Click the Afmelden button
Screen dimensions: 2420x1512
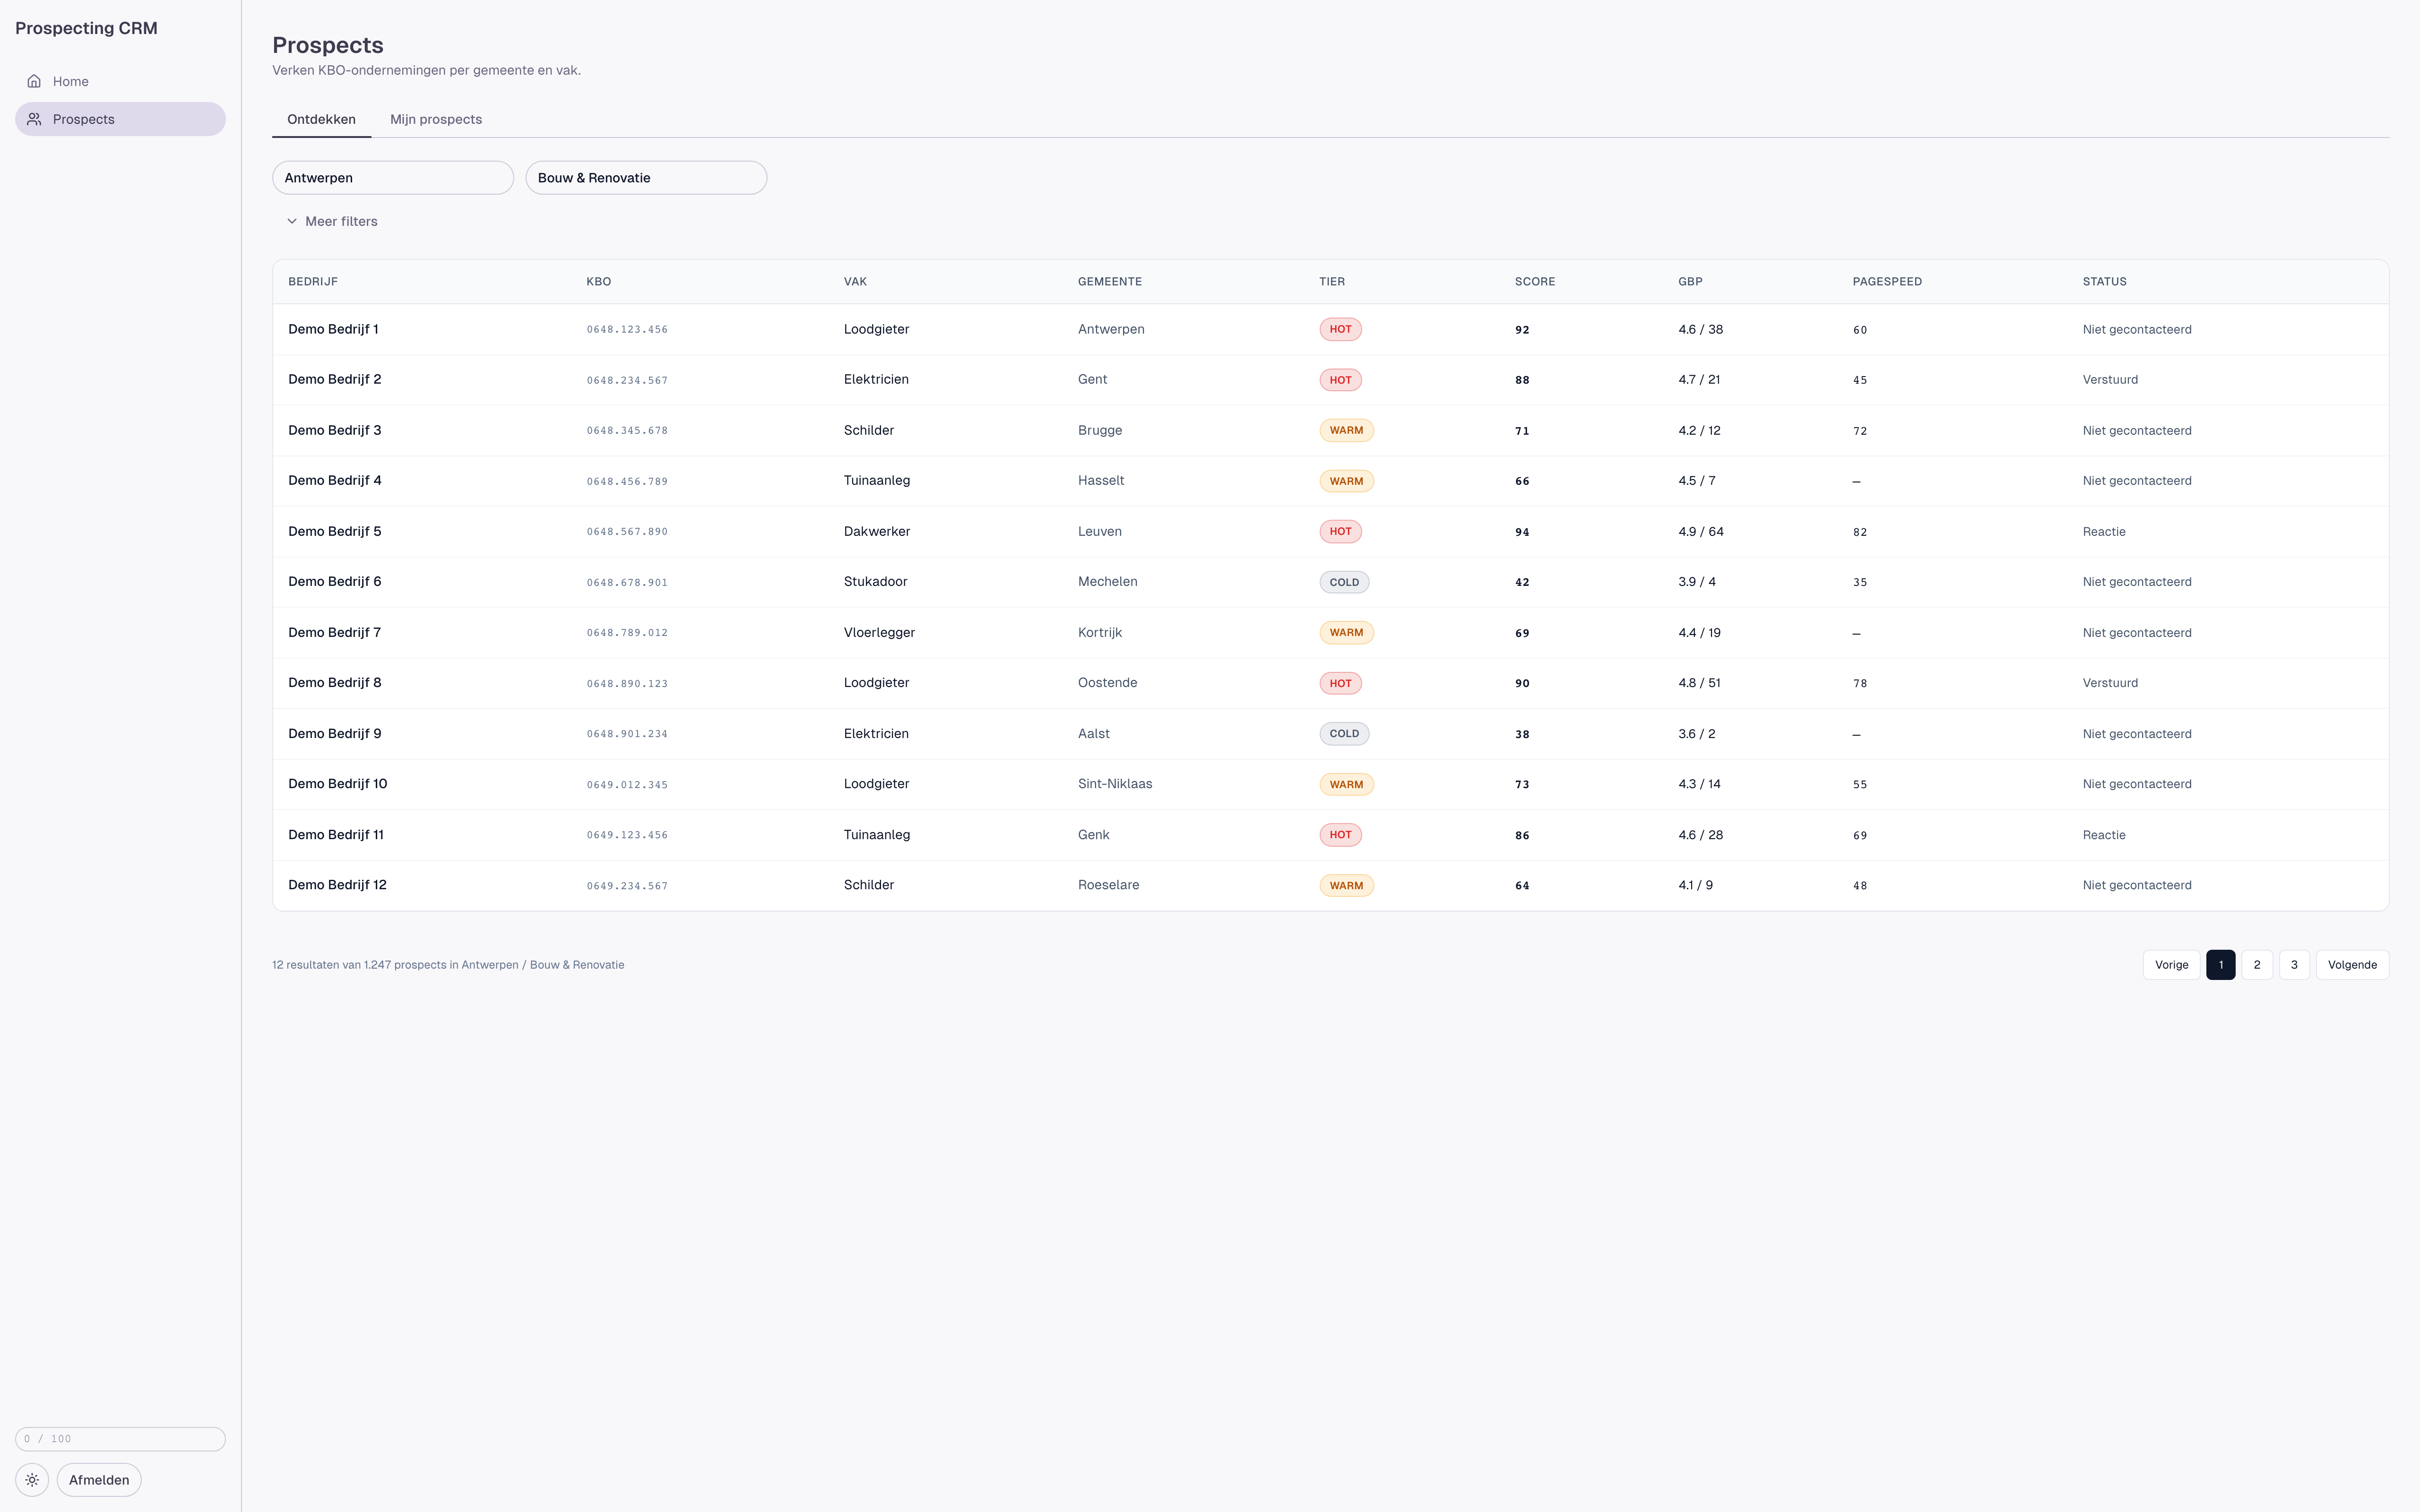(99, 1480)
